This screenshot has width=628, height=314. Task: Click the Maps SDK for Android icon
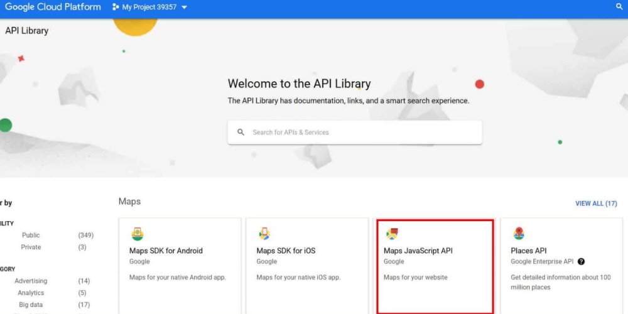(x=138, y=234)
